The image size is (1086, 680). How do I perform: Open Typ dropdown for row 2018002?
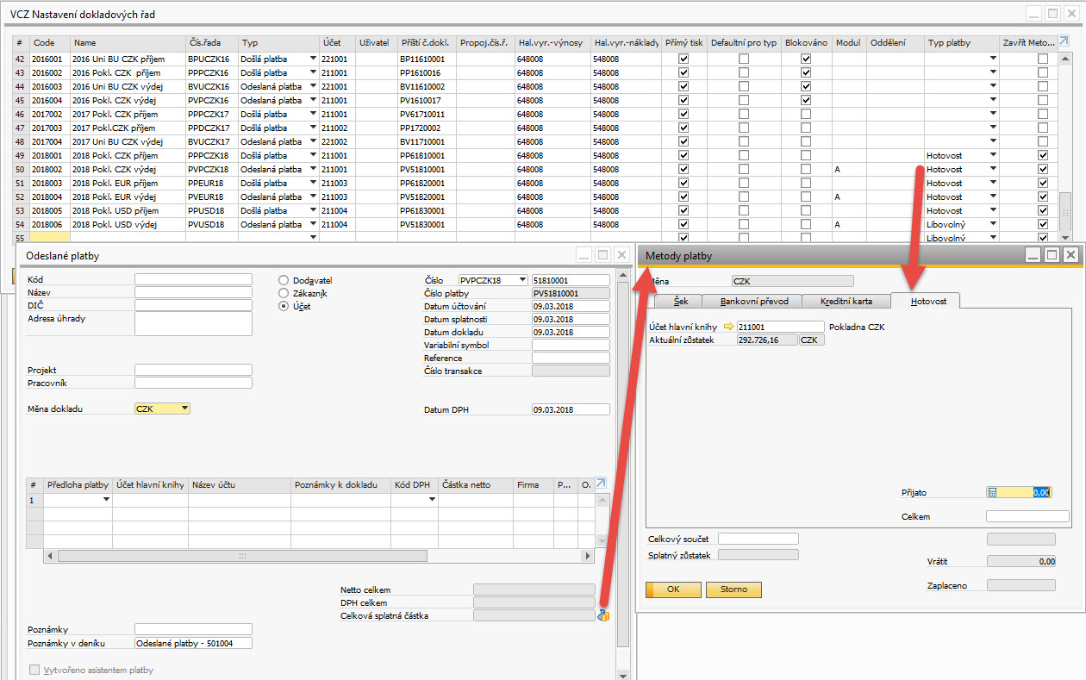(314, 169)
